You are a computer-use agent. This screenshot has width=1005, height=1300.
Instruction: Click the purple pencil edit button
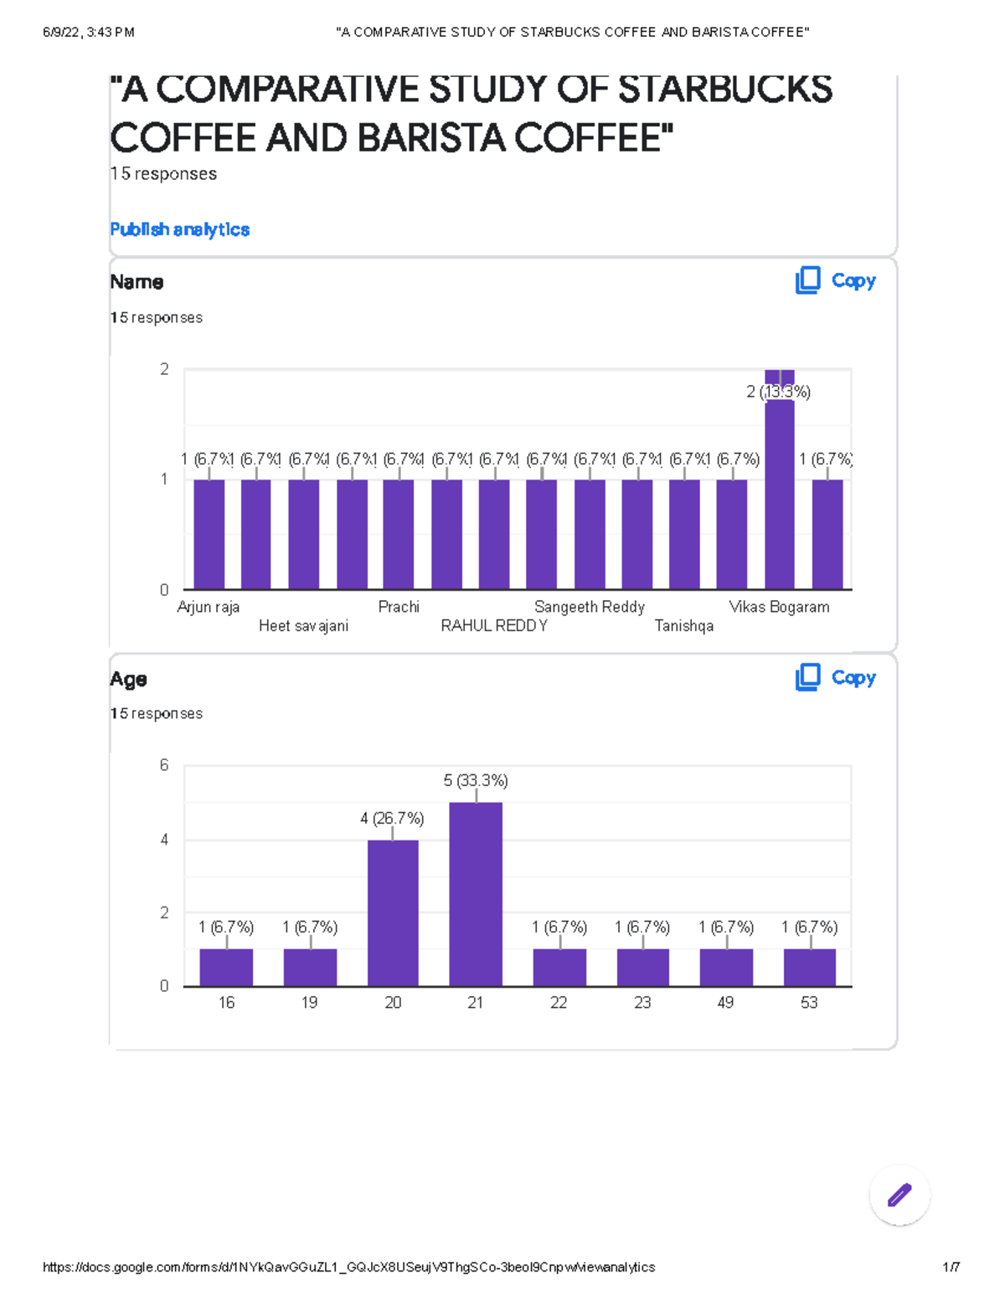tap(899, 1195)
